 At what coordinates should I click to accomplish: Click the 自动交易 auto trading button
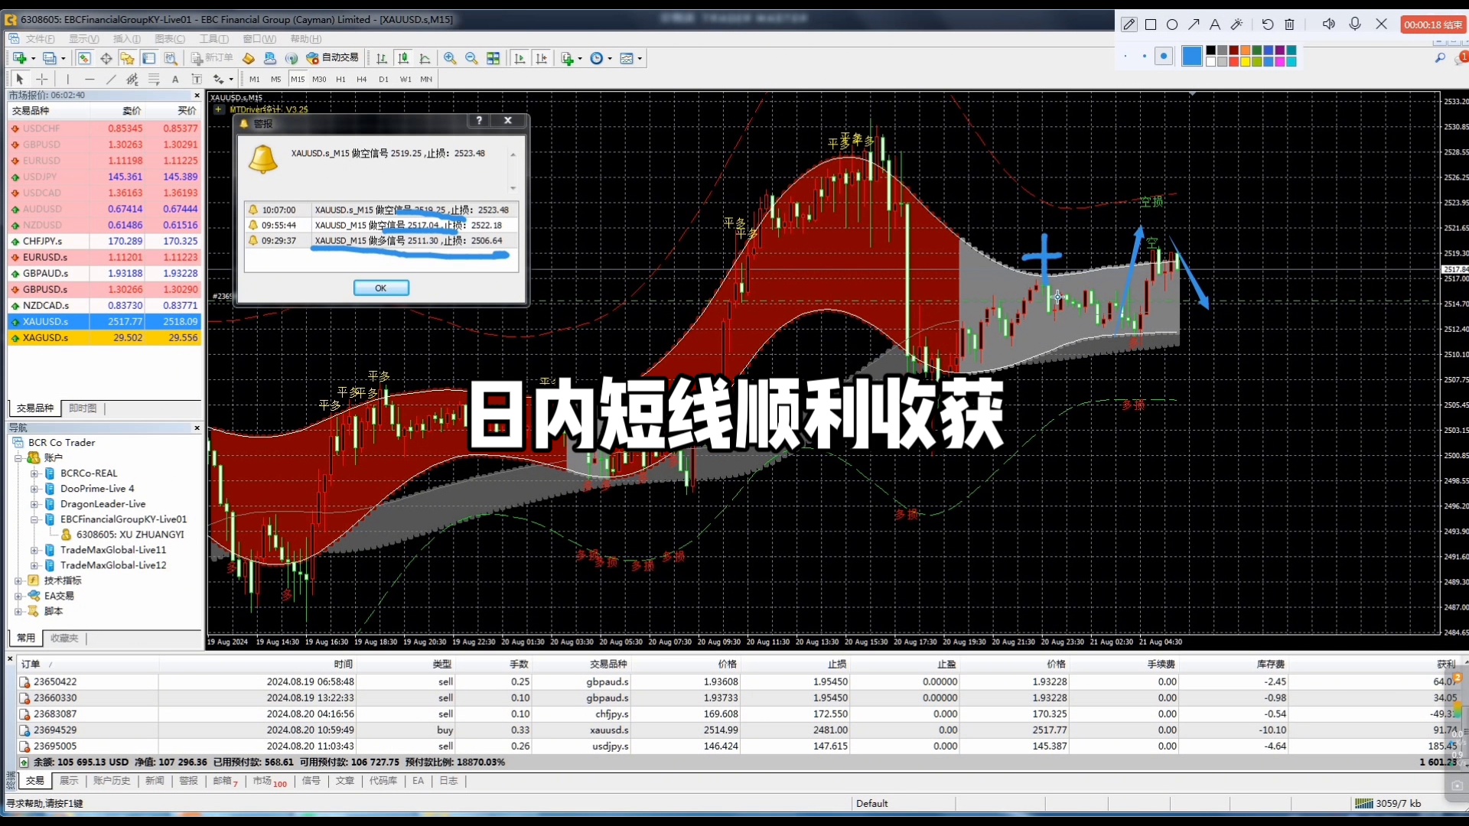(x=333, y=58)
